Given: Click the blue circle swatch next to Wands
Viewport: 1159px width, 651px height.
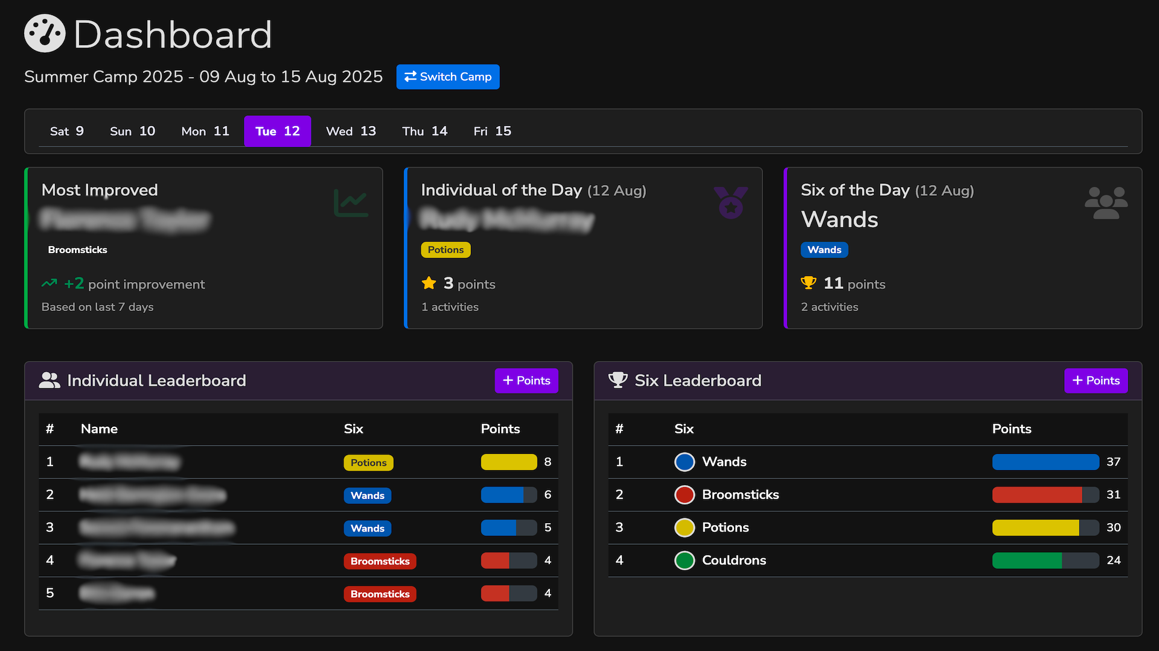Looking at the screenshot, I should pos(684,462).
